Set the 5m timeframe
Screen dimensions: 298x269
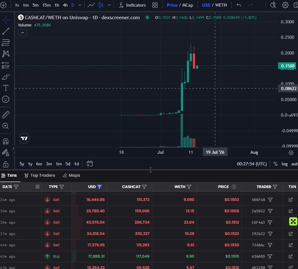[x=35, y=5]
